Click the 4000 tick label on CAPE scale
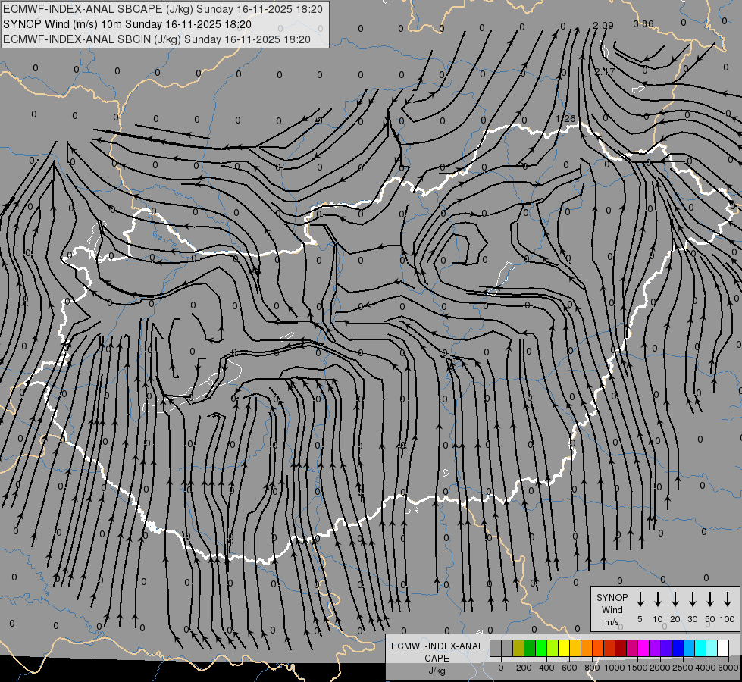Image resolution: width=742 pixels, height=682 pixels. [x=706, y=668]
